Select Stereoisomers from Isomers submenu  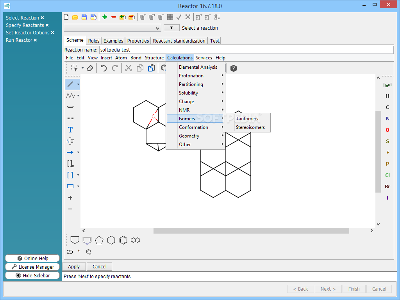[247, 127]
